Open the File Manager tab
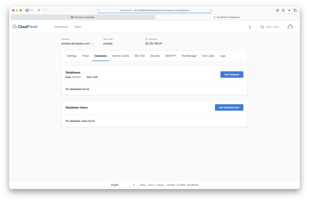The width and height of the screenshot is (309, 201). (189, 56)
